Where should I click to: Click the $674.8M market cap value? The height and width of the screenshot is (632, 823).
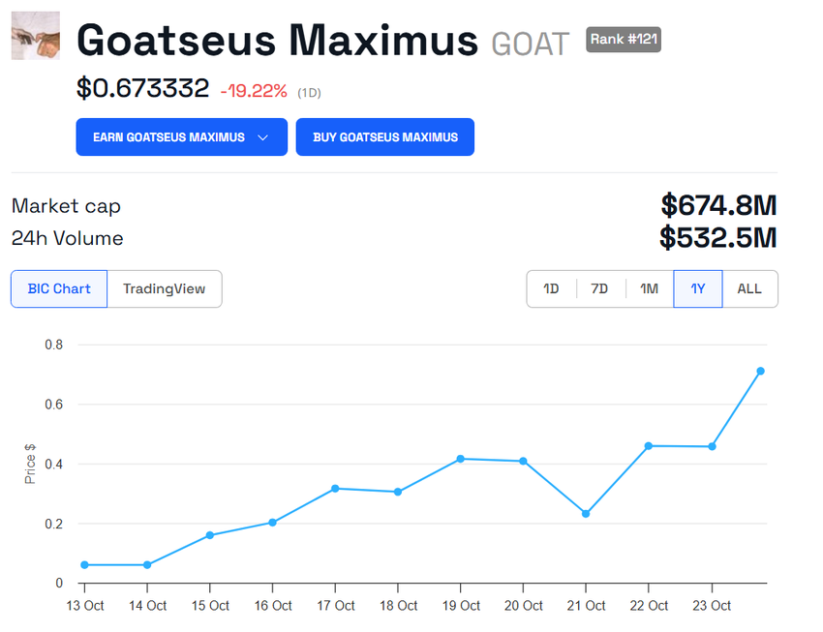pos(718,205)
